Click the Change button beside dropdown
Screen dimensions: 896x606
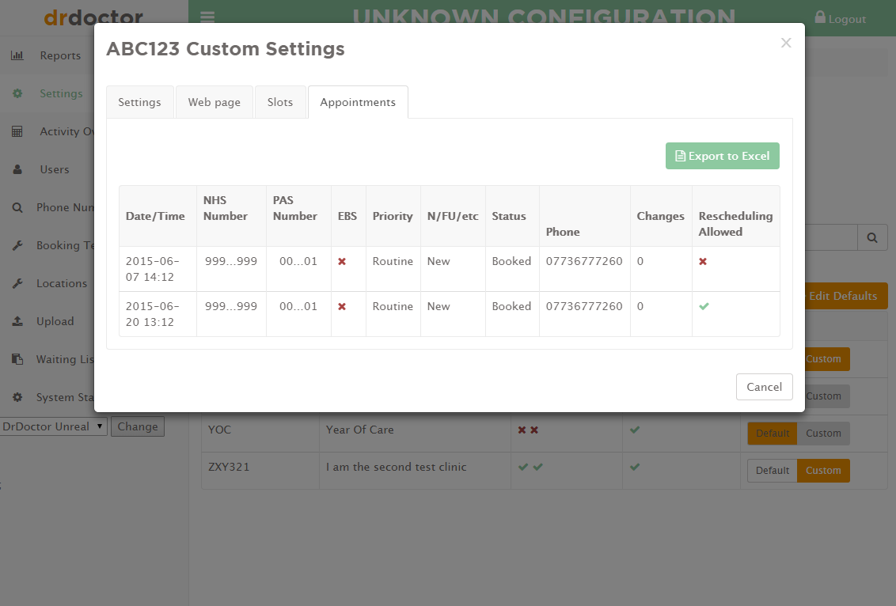click(138, 426)
